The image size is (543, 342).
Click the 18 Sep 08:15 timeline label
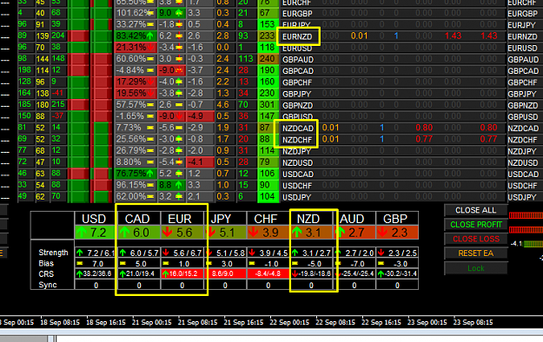coord(60,322)
